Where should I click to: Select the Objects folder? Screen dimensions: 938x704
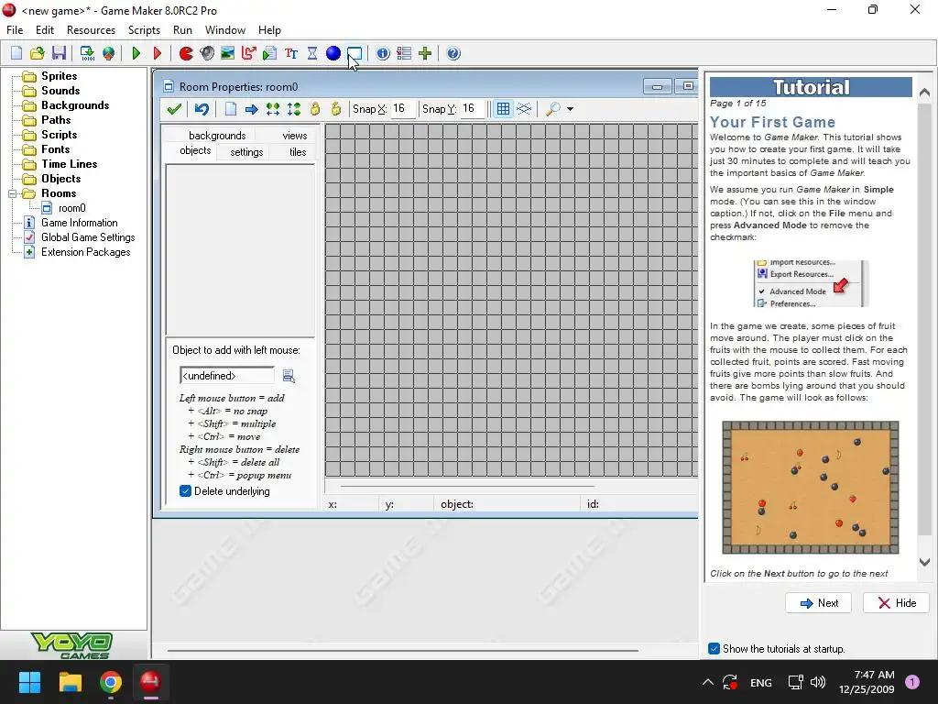click(x=61, y=179)
